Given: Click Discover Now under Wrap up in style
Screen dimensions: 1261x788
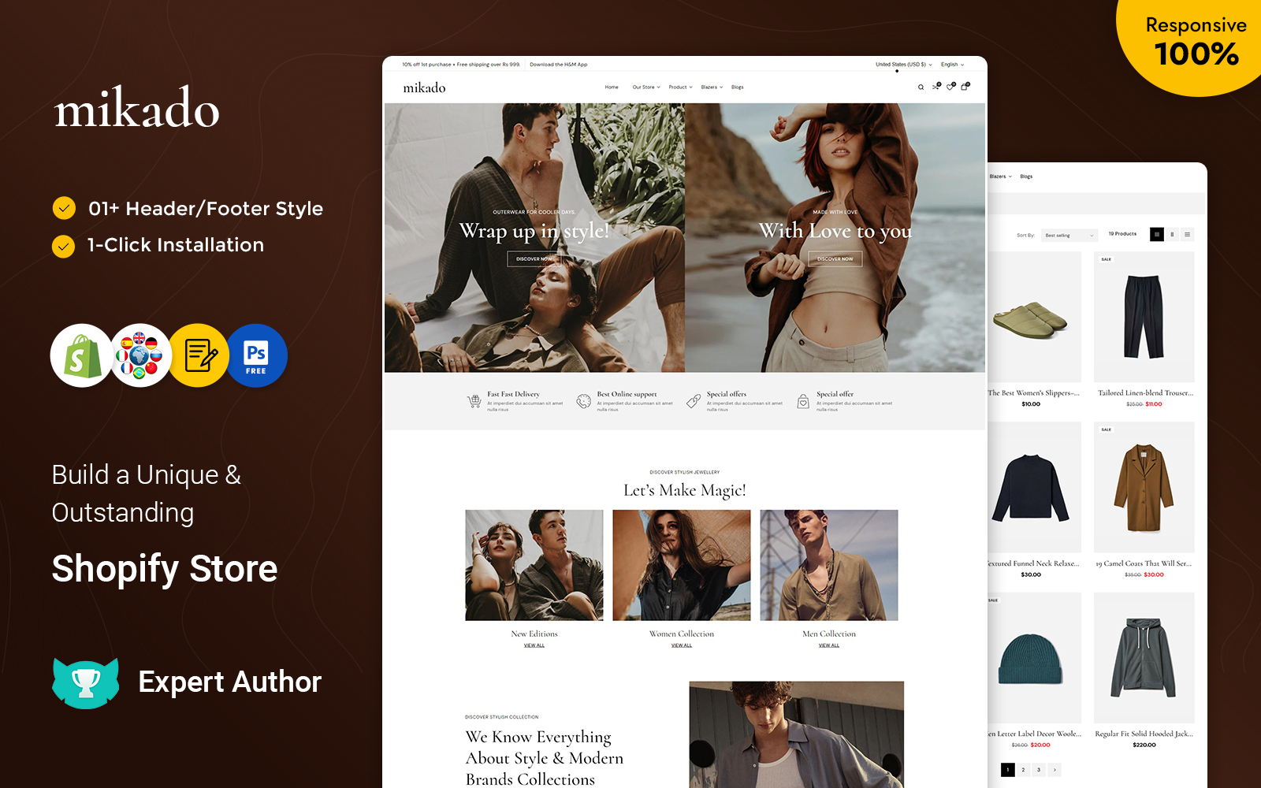Looking at the screenshot, I should click(x=534, y=258).
